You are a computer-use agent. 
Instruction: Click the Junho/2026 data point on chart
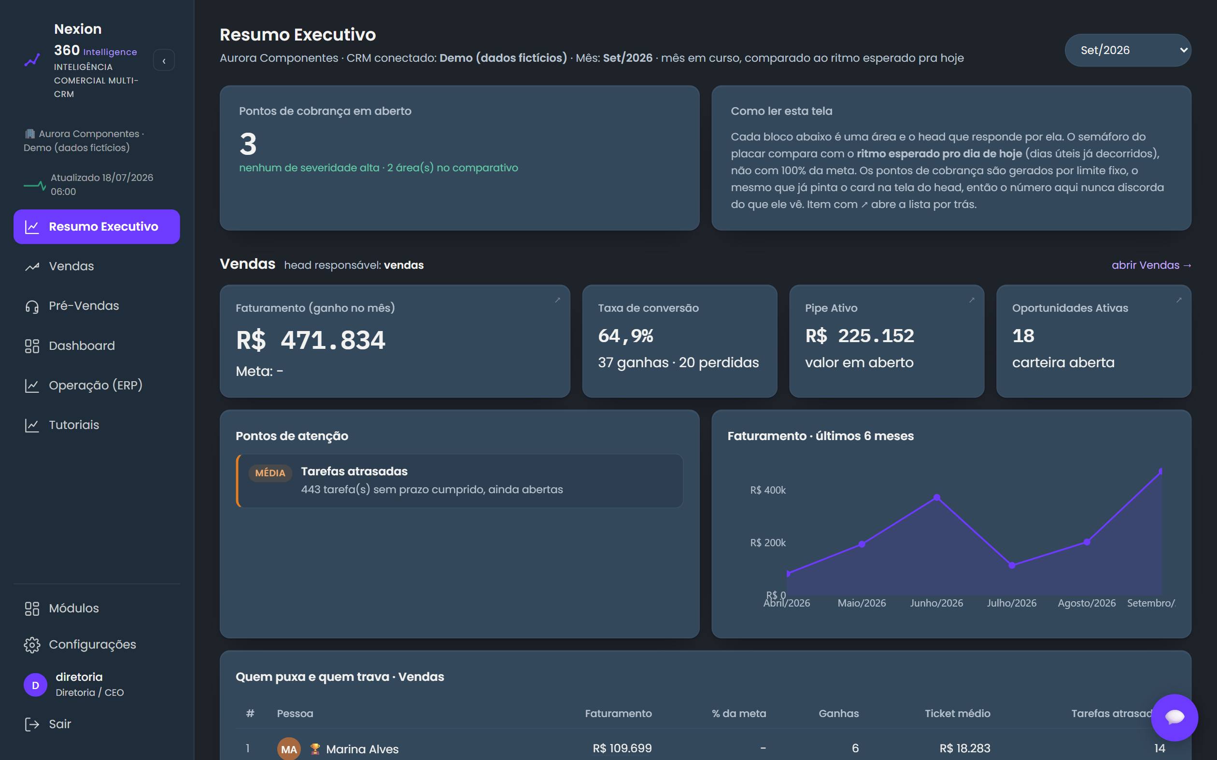[937, 497]
